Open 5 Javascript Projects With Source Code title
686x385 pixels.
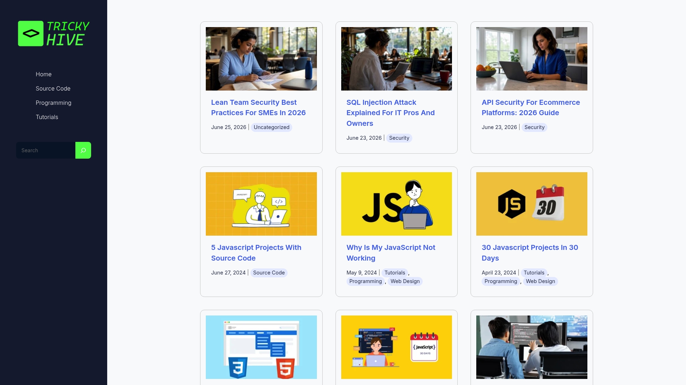pyautogui.click(x=256, y=253)
